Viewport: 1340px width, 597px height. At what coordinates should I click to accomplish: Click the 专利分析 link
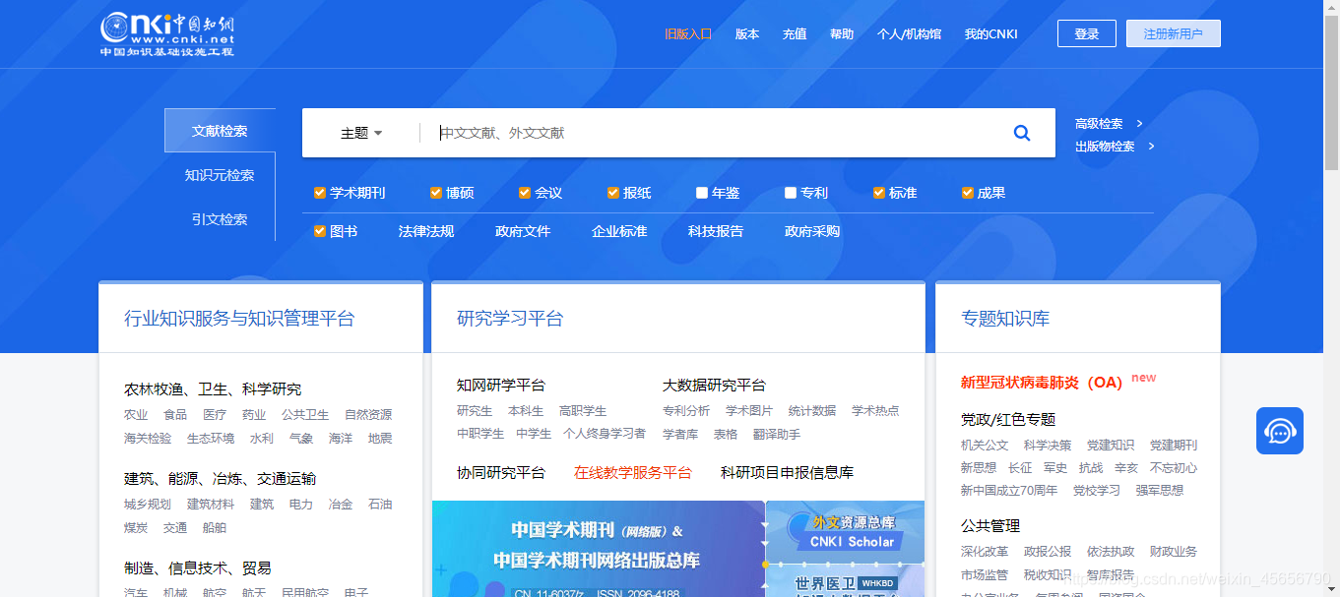(686, 410)
